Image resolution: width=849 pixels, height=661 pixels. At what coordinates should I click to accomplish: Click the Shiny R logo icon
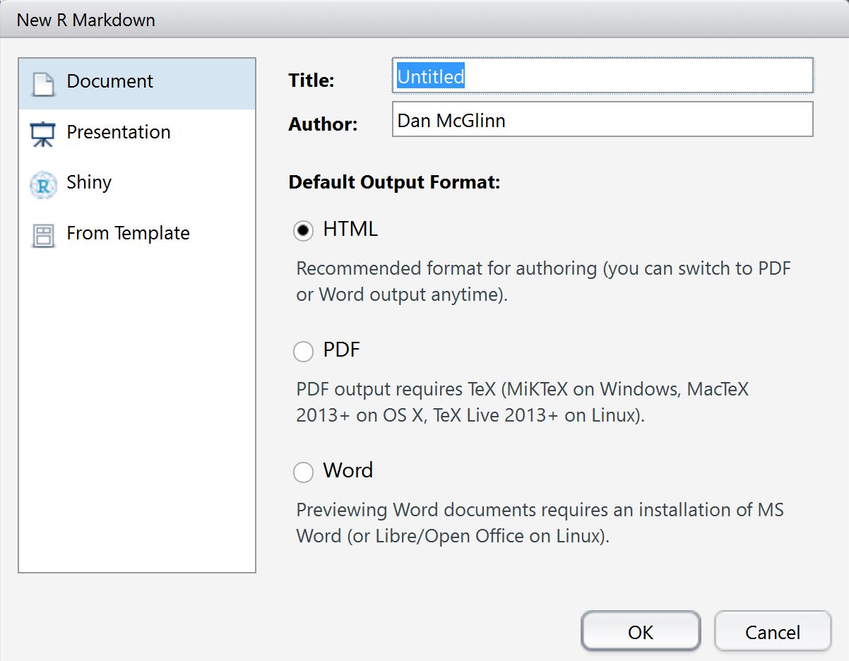(x=43, y=185)
